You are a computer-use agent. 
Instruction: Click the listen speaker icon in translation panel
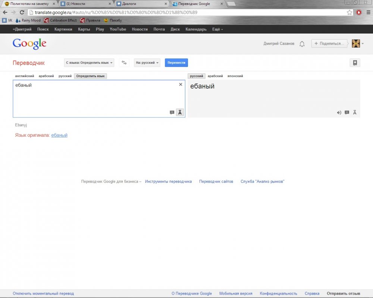(x=339, y=112)
